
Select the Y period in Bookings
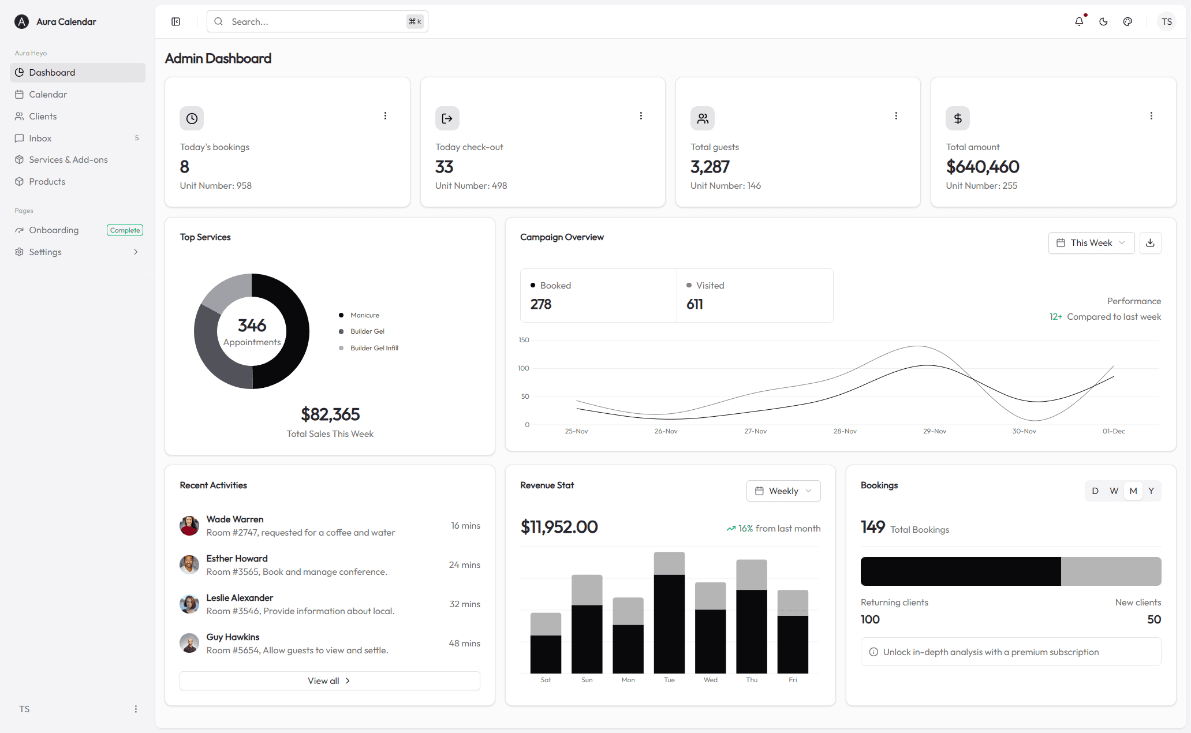(x=1151, y=491)
